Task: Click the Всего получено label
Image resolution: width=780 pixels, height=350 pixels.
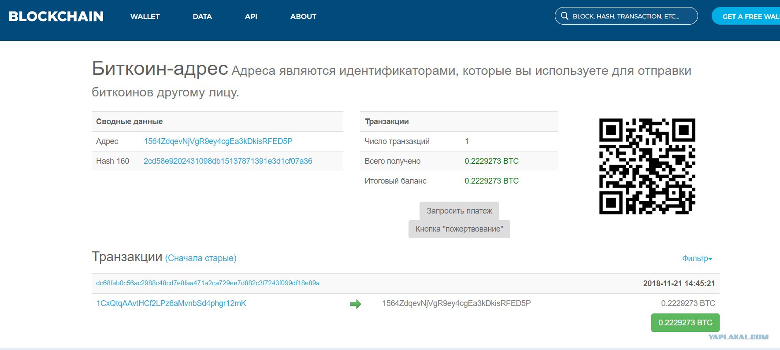Action: point(392,161)
